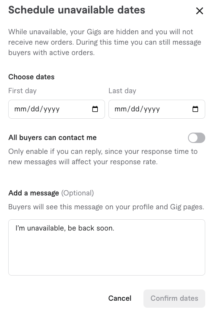Click the Schedule unavailable dates title
The width and height of the screenshot is (210, 312).
pos(76,10)
